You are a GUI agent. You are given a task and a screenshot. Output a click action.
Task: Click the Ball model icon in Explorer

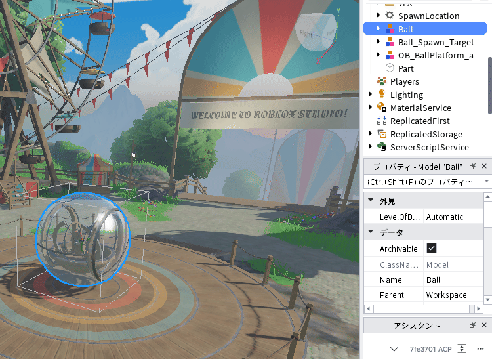point(390,29)
